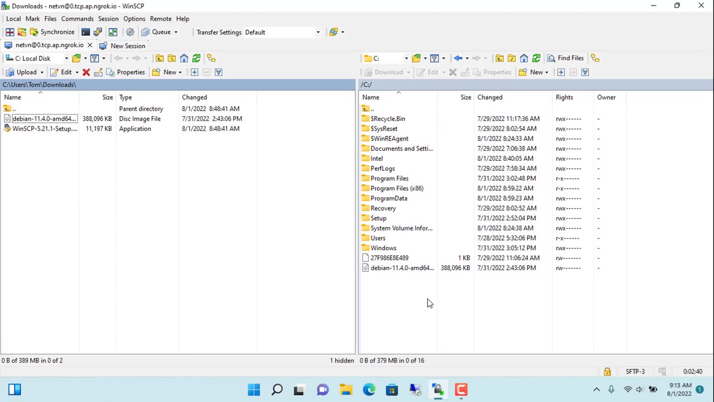Screen dimensions: 714x402
Task: Open the Commands menu
Action: (77, 18)
